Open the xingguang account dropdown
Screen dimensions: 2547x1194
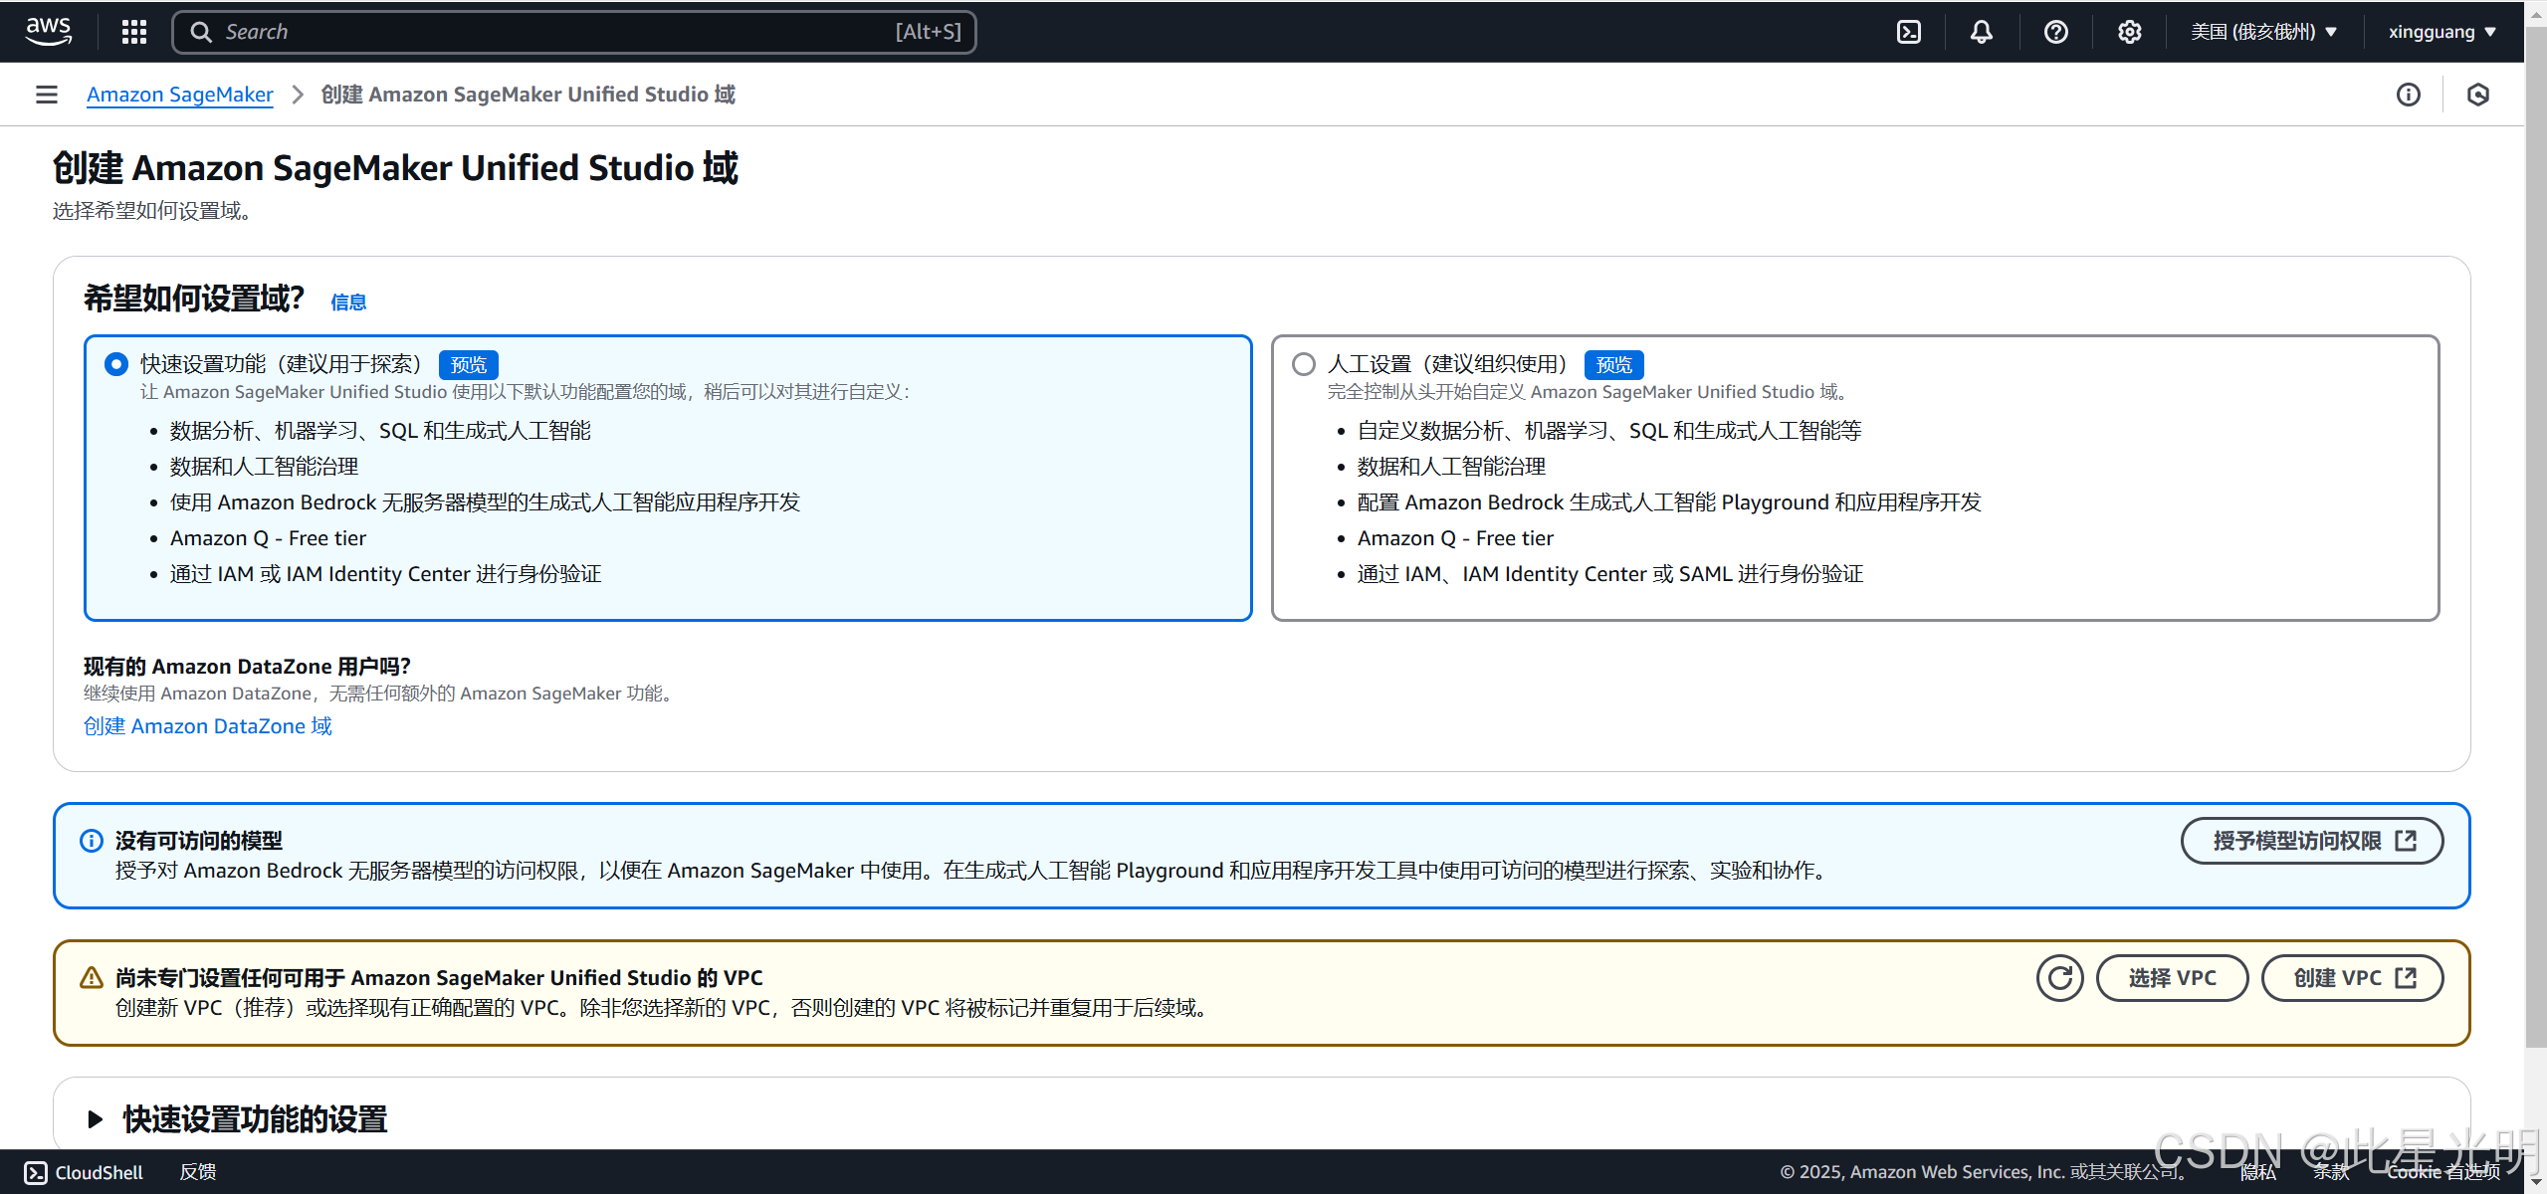pos(2441,32)
